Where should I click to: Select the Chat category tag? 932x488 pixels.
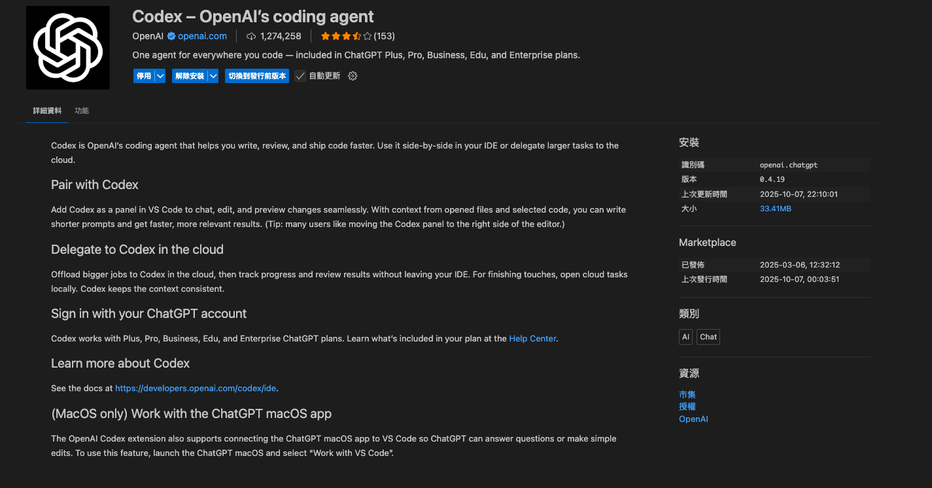point(708,337)
